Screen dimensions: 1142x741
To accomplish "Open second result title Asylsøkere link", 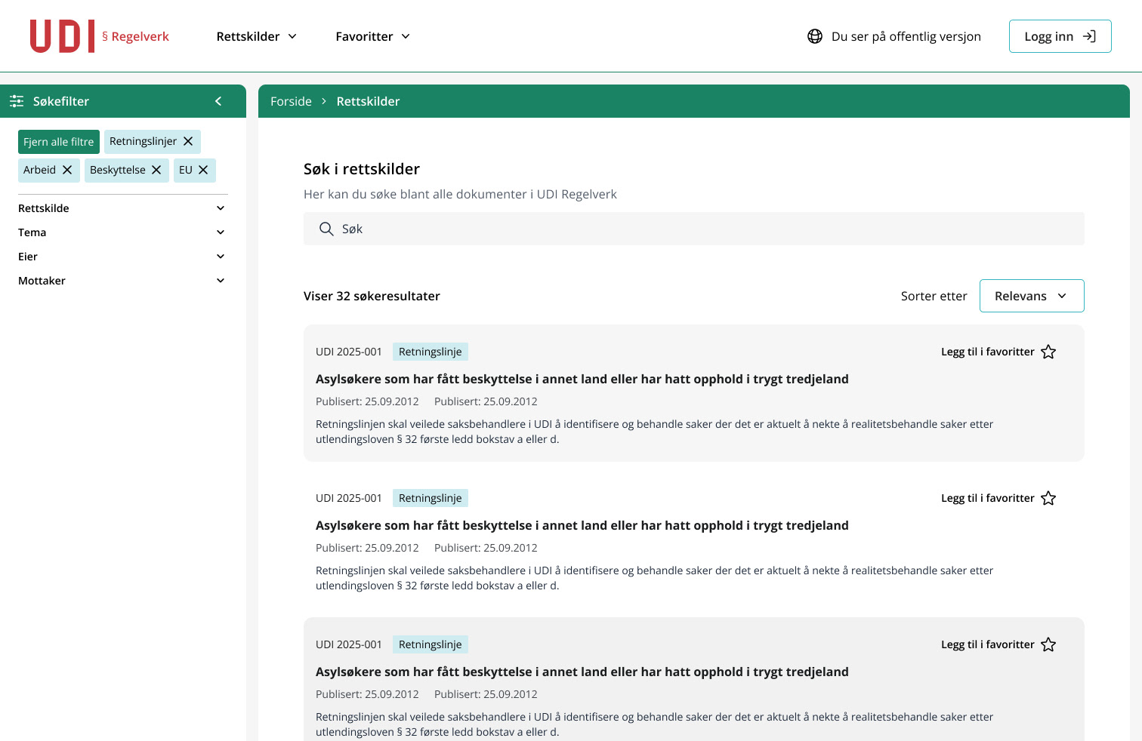I will [x=582, y=525].
